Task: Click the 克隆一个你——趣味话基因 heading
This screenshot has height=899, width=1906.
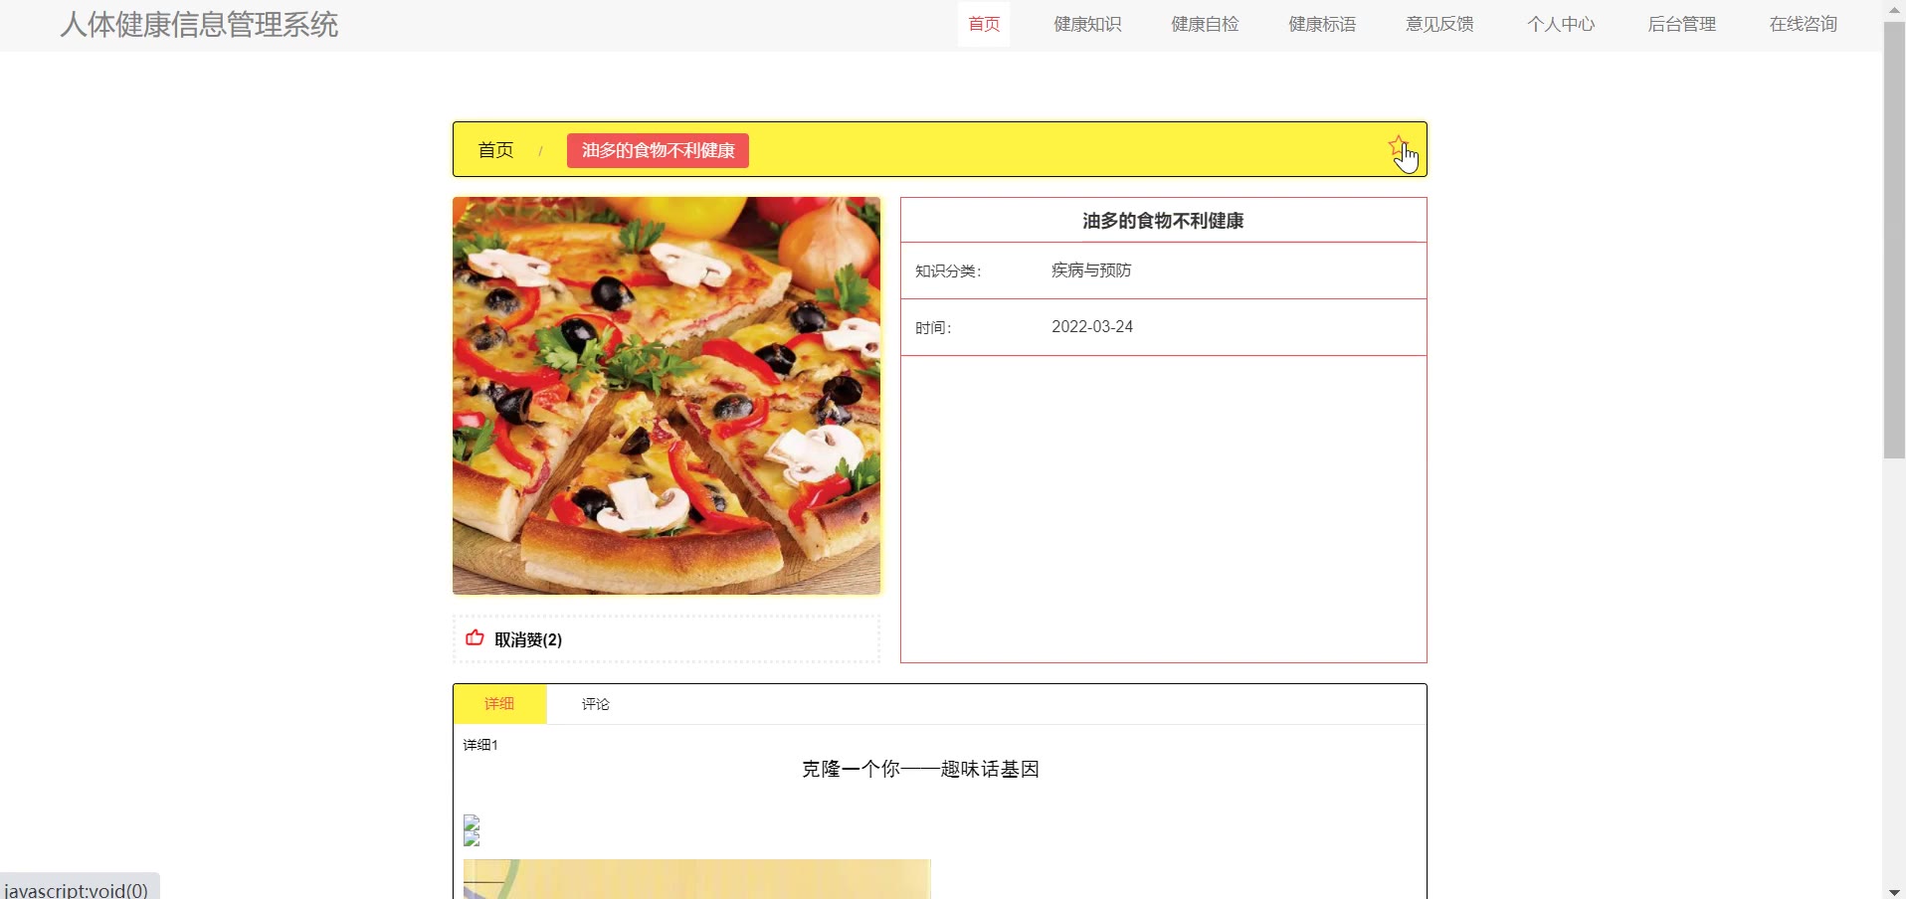Action: coord(920,769)
